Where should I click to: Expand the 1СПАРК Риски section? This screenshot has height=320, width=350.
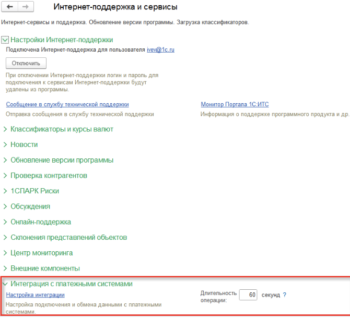coord(34,191)
